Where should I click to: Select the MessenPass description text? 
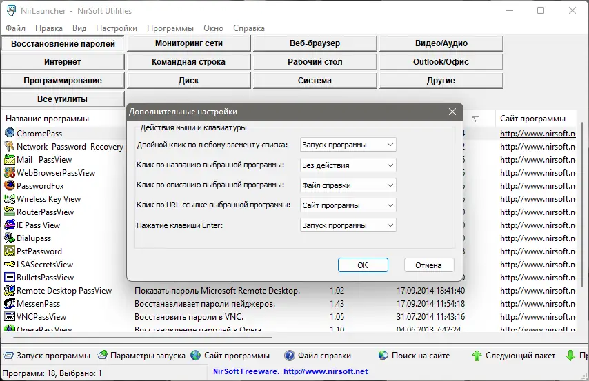pyautogui.click(x=205, y=304)
